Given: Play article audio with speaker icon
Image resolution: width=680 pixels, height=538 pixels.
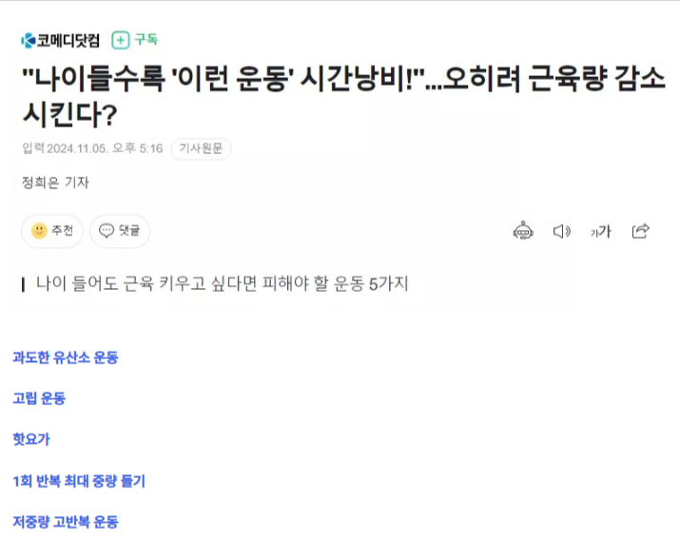Looking at the screenshot, I should click(x=562, y=230).
